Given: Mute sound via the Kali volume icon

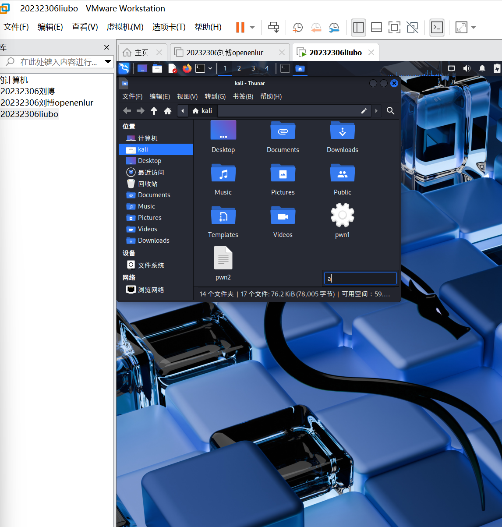Looking at the screenshot, I should tap(467, 68).
